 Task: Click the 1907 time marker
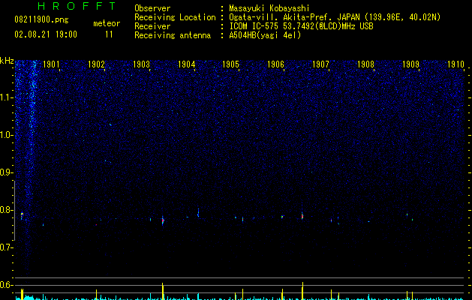(320, 64)
